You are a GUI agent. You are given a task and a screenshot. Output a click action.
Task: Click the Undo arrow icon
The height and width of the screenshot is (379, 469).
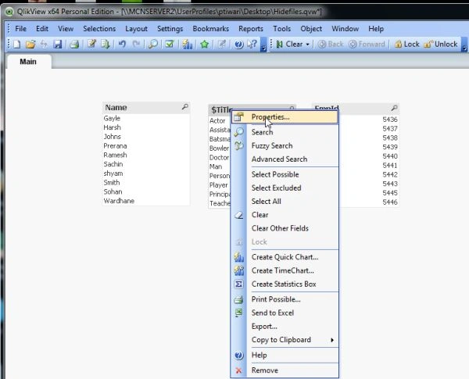122,45
